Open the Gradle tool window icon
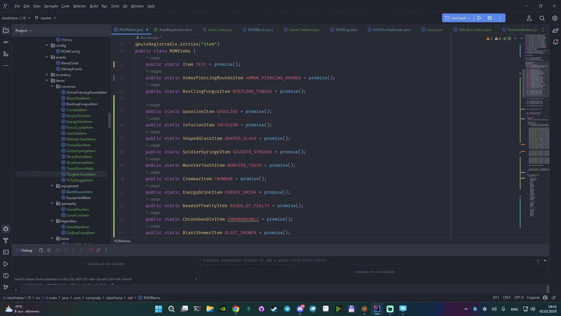Viewport: 561px width, 316px height. pos(555,30)
